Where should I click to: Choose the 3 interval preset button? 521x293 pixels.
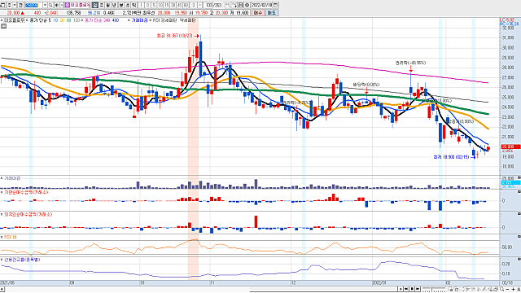pyautogui.click(x=147, y=6)
